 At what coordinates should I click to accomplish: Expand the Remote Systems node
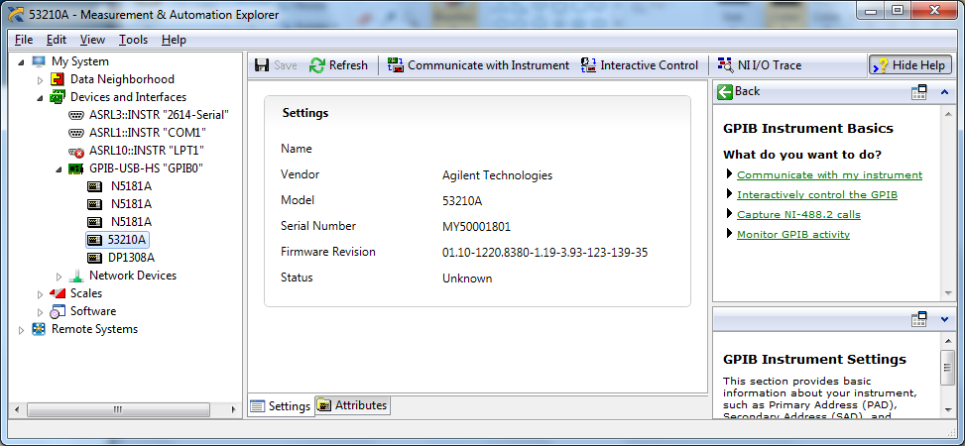(22, 330)
